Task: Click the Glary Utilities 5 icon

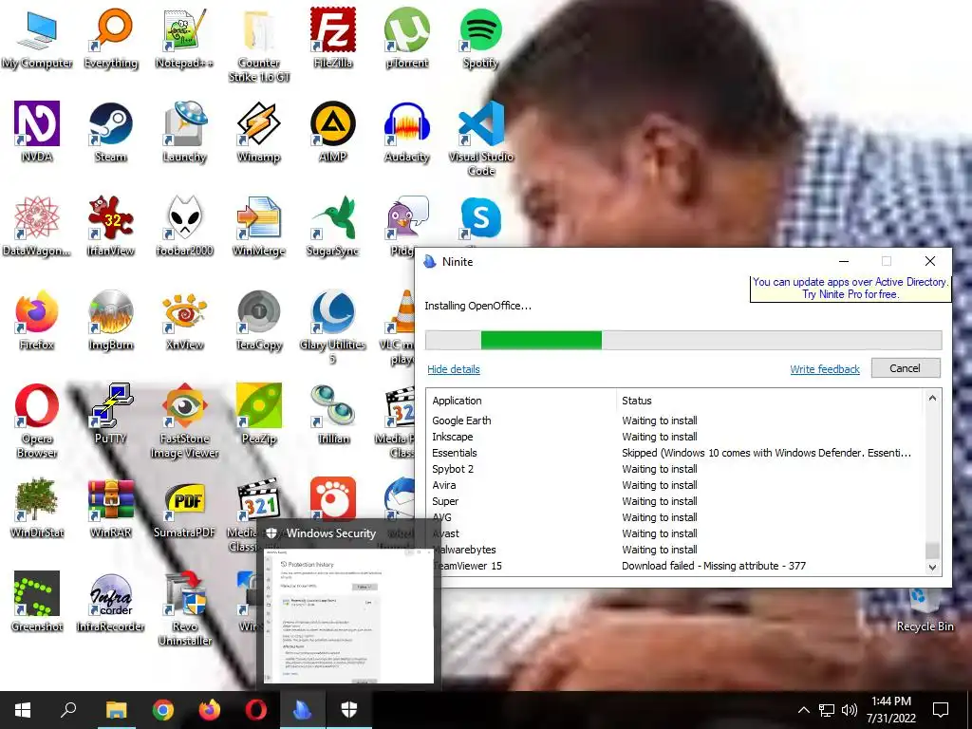Action: pos(333,327)
